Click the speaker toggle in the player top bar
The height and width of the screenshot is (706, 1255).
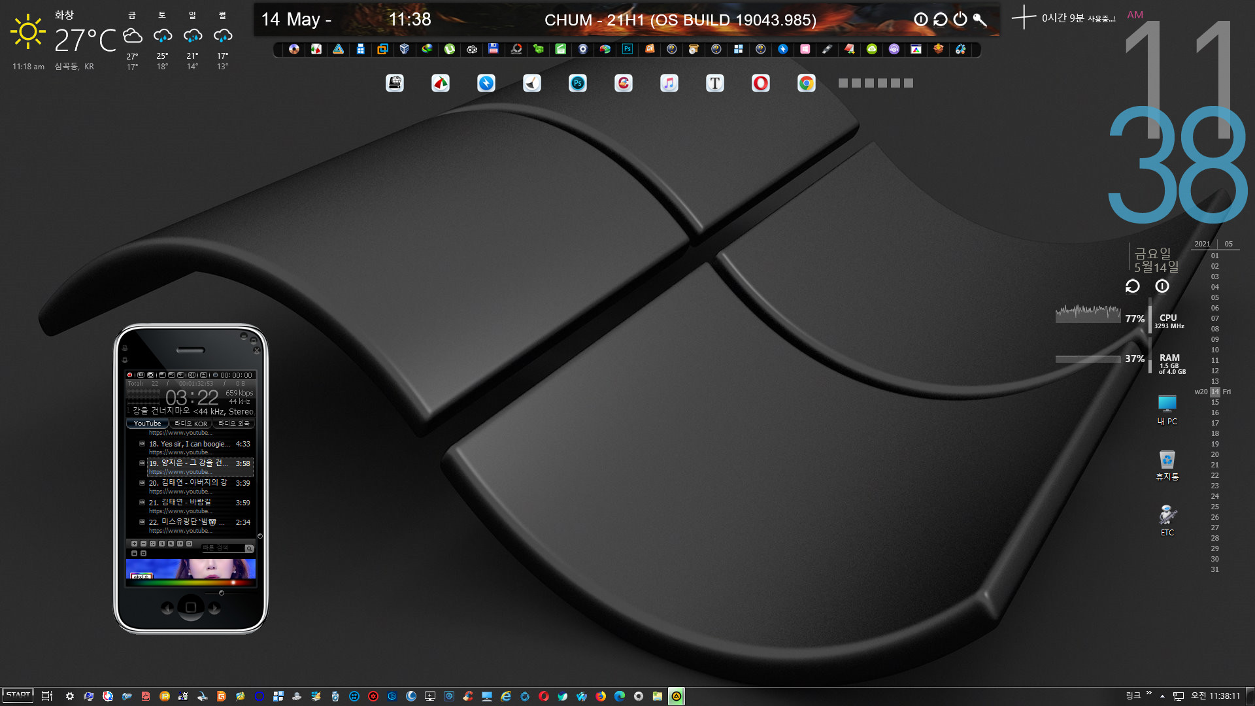(x=192, y=375)
